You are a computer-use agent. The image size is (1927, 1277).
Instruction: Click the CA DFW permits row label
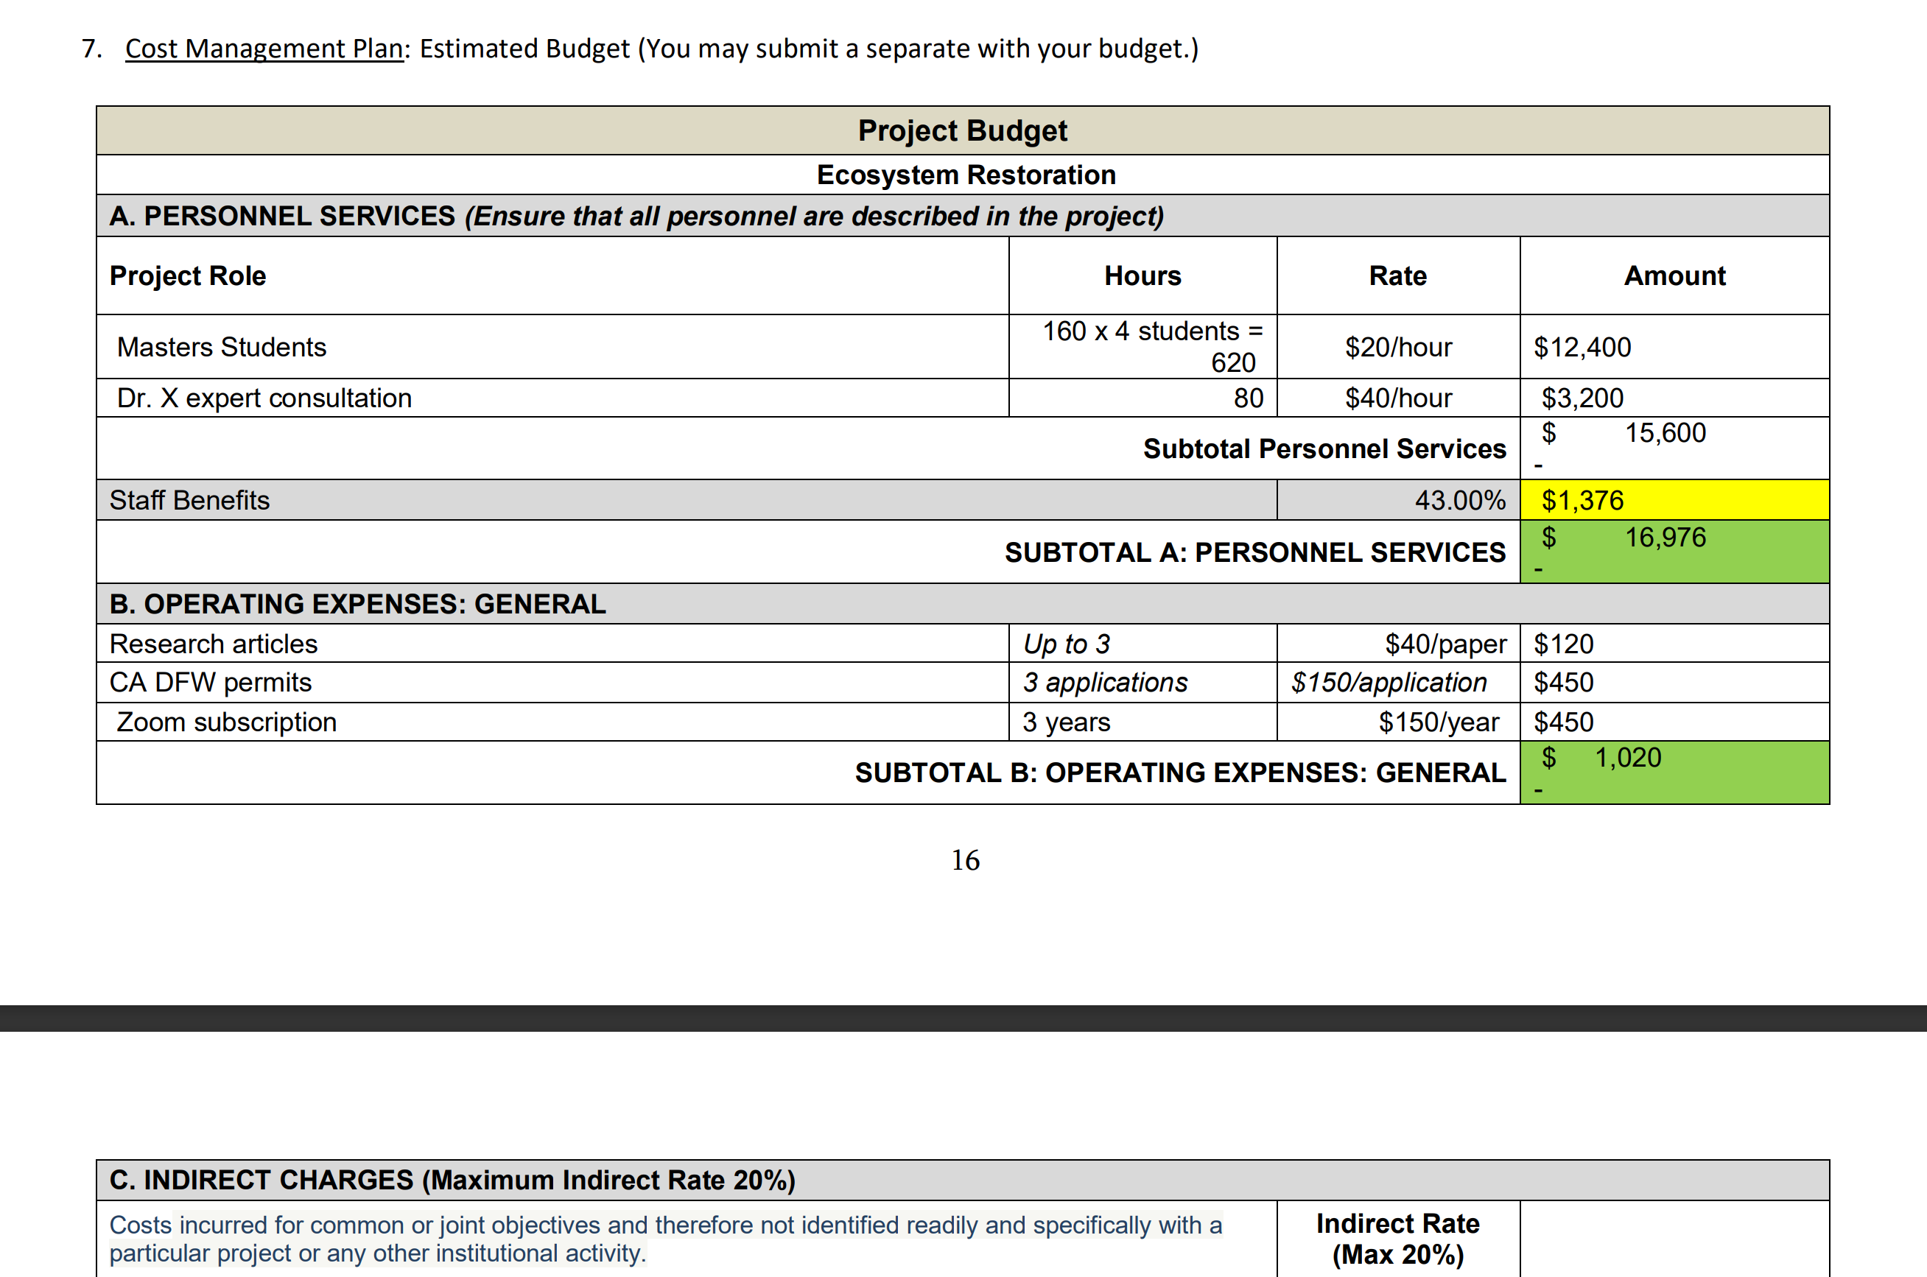point(210,683)
